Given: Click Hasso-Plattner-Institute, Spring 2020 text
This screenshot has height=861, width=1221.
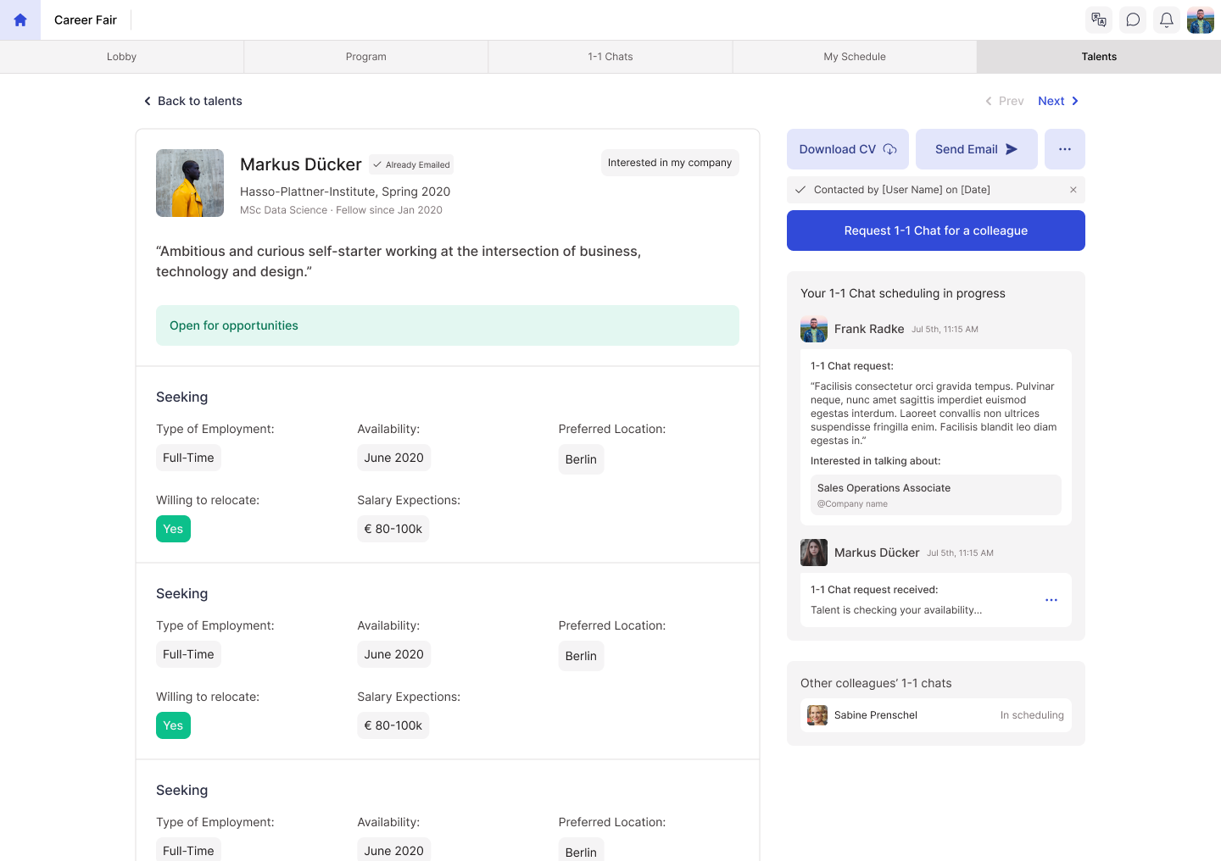Looking at the screenshot, I should pos(345,192).
